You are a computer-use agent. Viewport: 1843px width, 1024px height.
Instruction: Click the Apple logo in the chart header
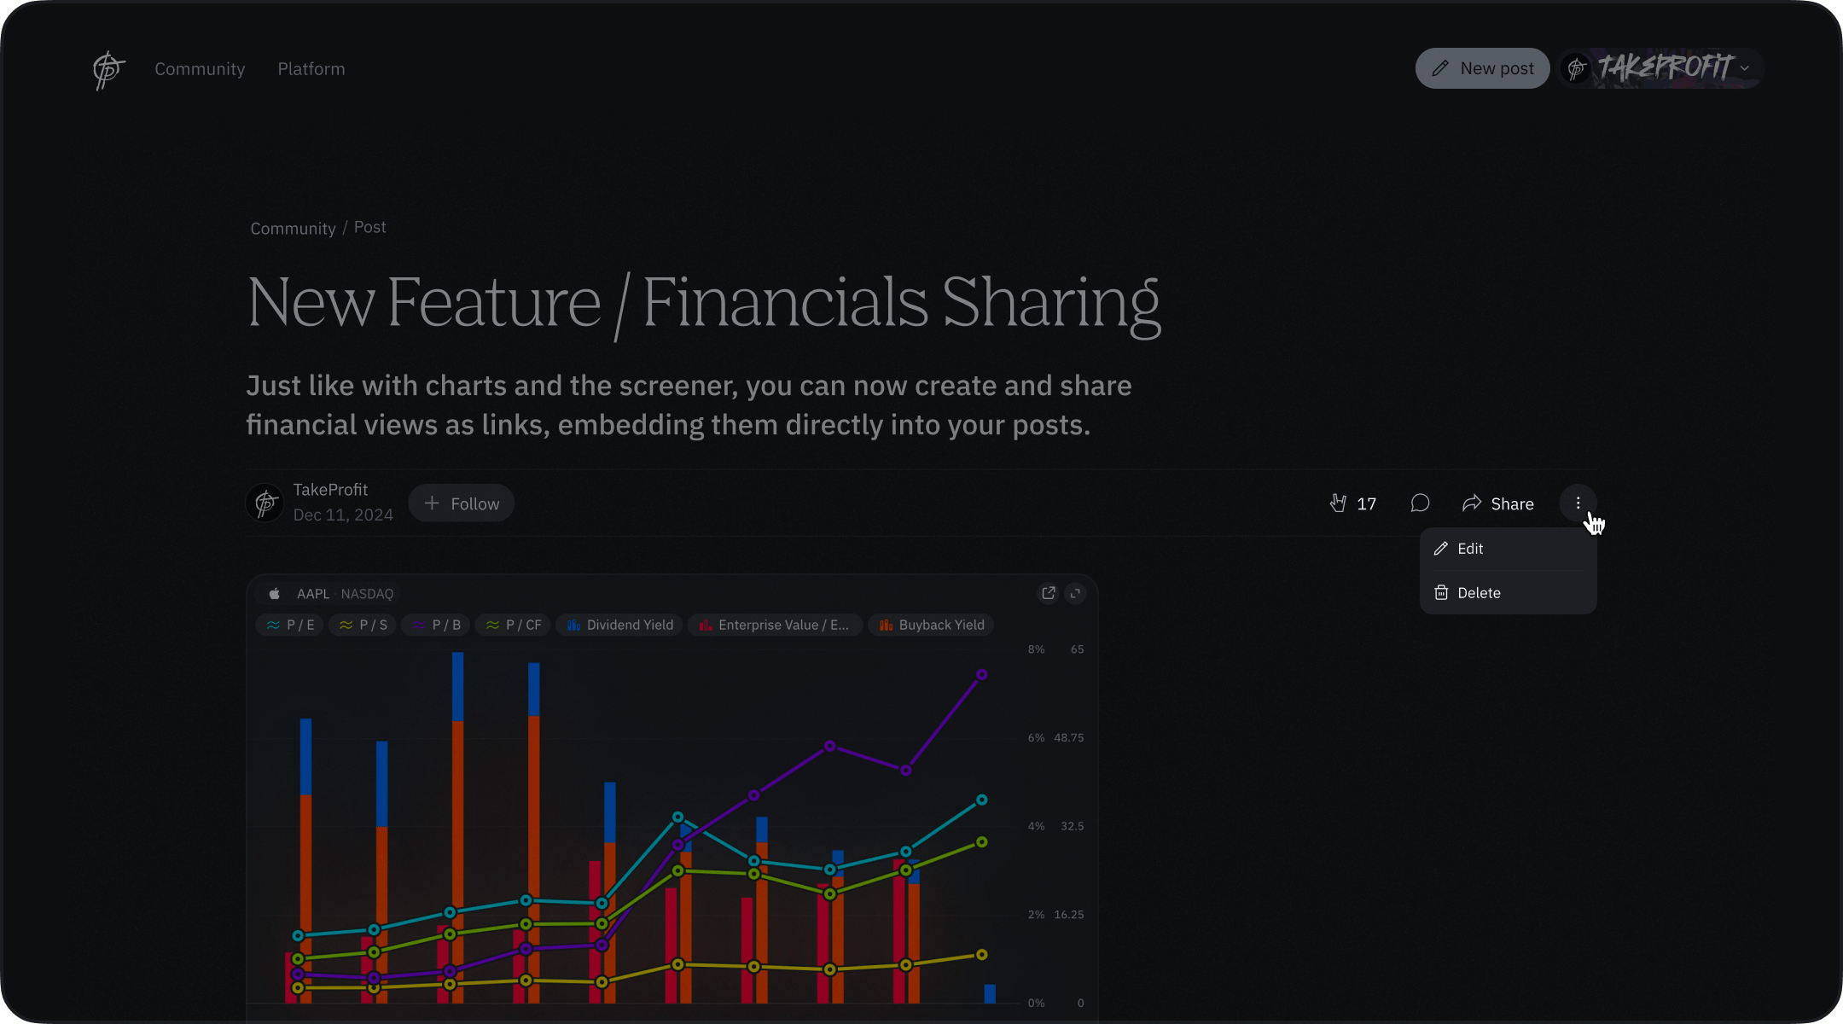tap(275, 594)
